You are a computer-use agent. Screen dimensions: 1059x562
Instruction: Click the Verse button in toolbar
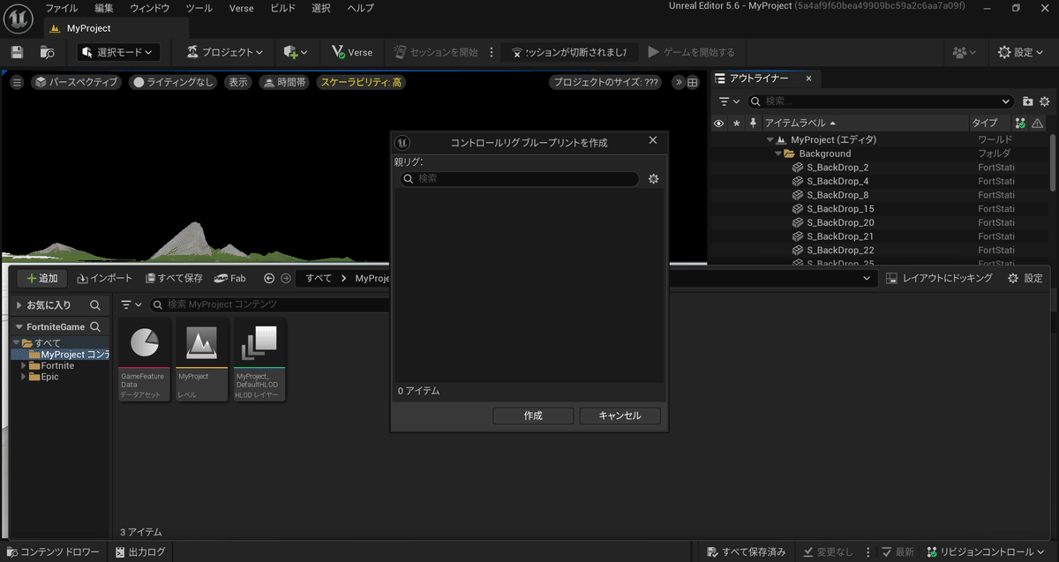(x=352, y=52)
